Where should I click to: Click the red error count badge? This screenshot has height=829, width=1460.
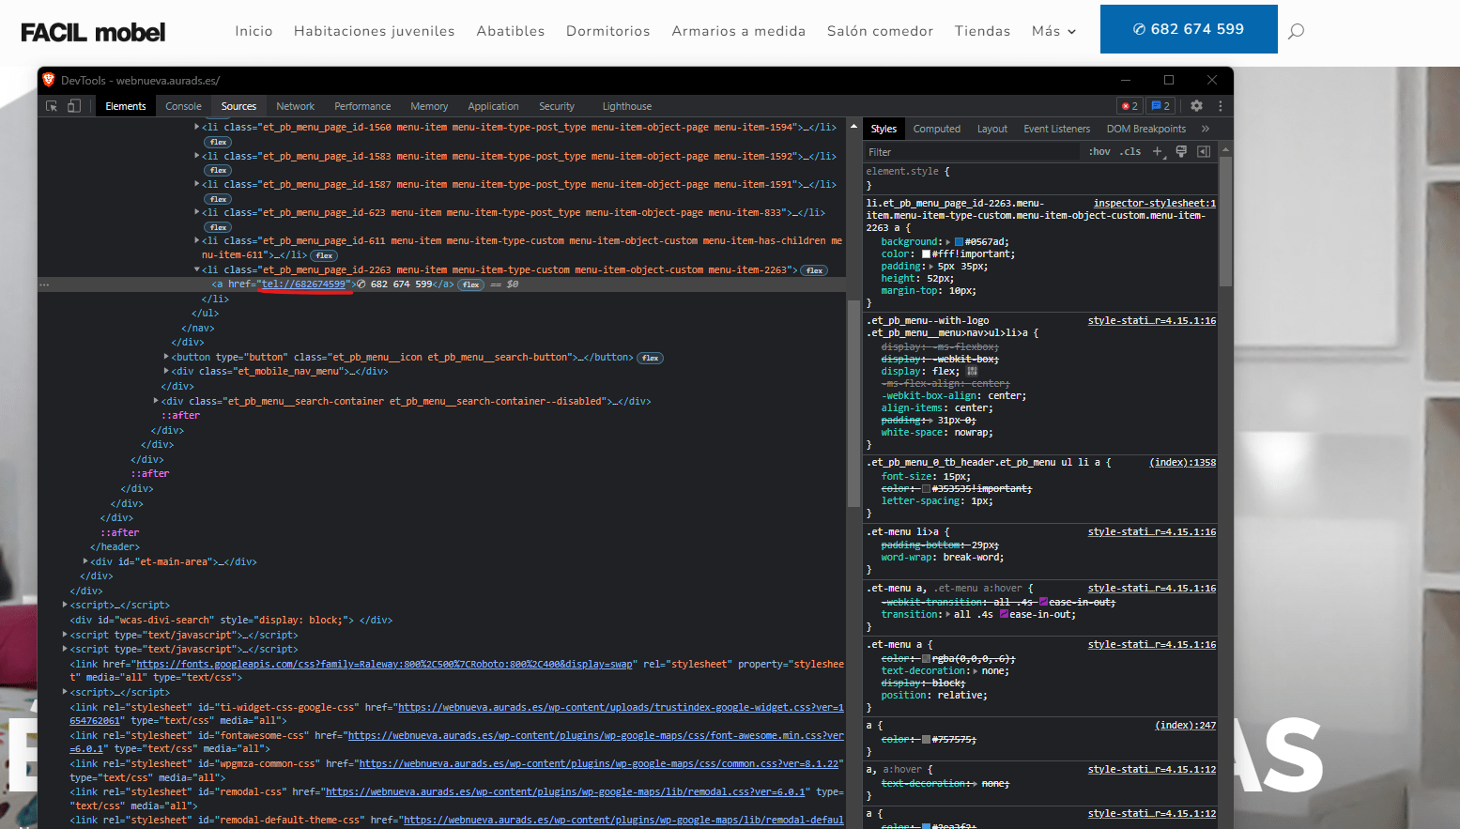point(1130,106)
